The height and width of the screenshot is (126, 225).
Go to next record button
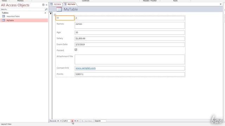click(72, 121)
